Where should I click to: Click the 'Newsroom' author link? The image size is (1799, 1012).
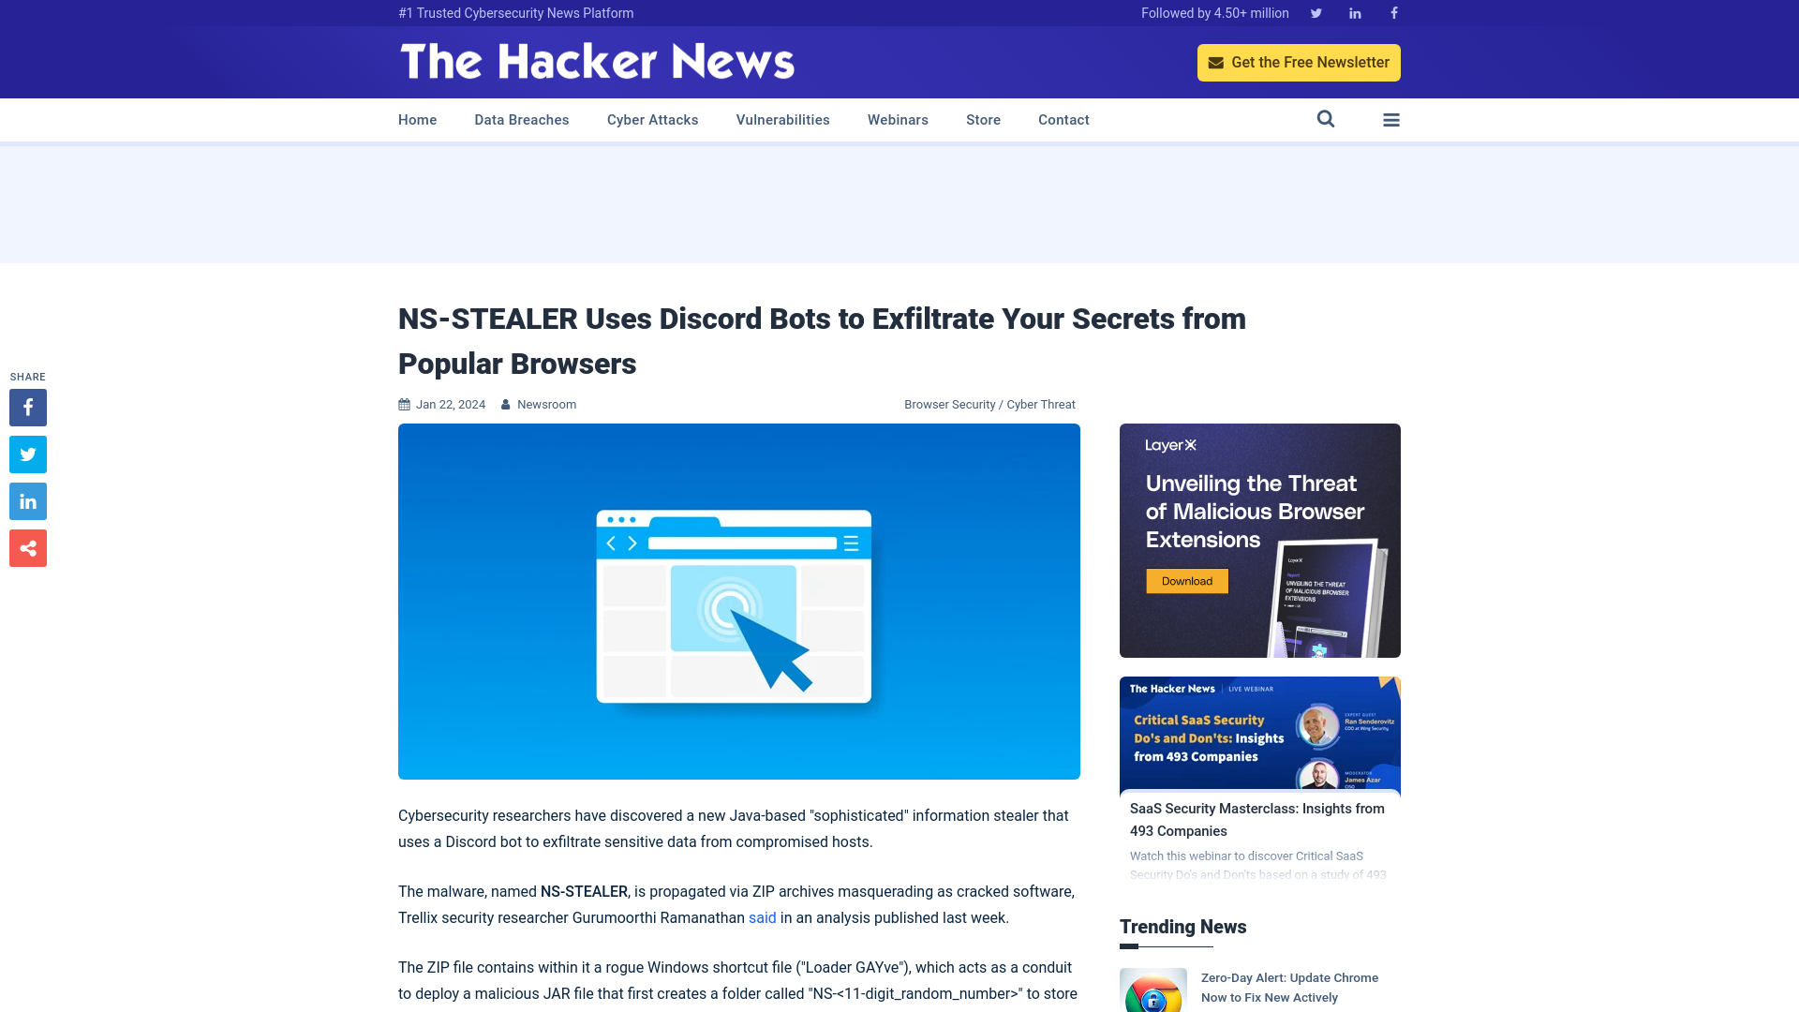click(546, 404)
